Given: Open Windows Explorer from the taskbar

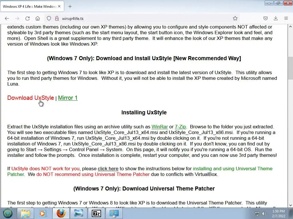Looking at the screenshot, I should tap(25, 213).
